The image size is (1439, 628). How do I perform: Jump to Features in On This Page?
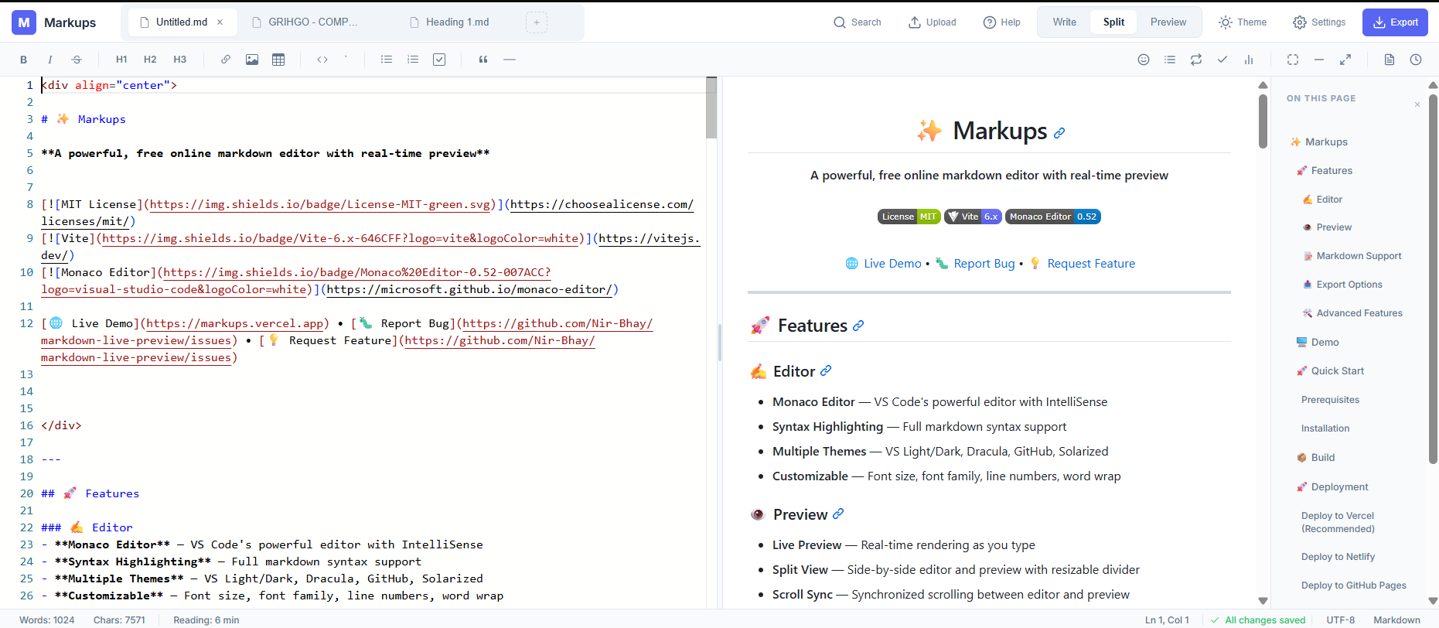coord(1325,171)
